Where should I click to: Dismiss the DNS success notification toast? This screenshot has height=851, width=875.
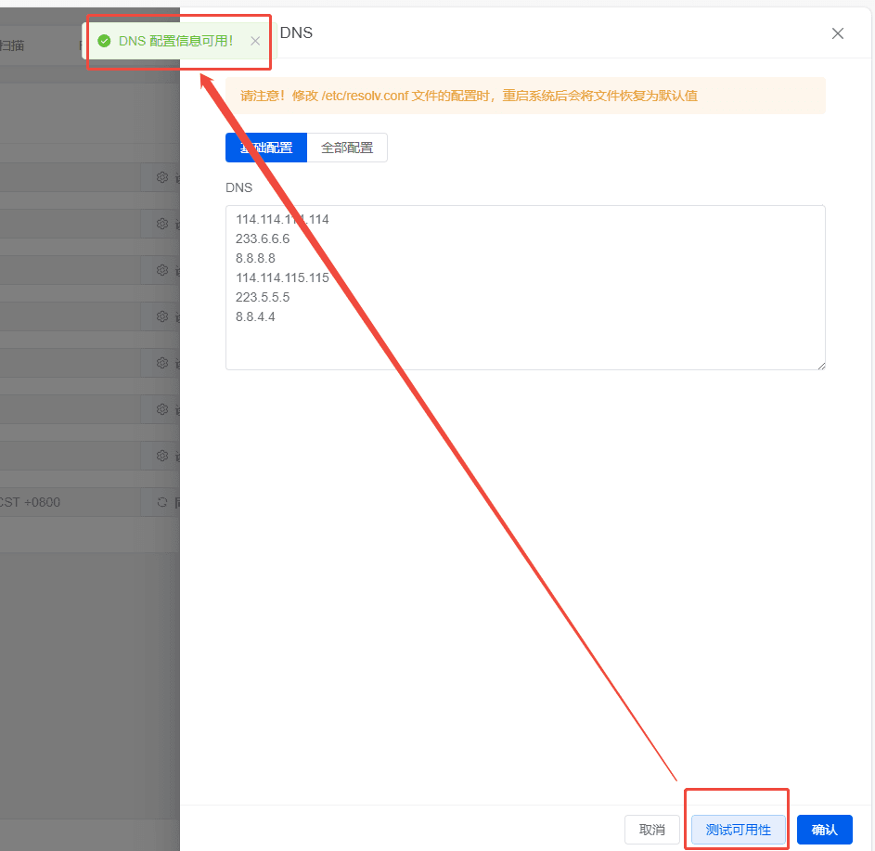pos(255,41)
